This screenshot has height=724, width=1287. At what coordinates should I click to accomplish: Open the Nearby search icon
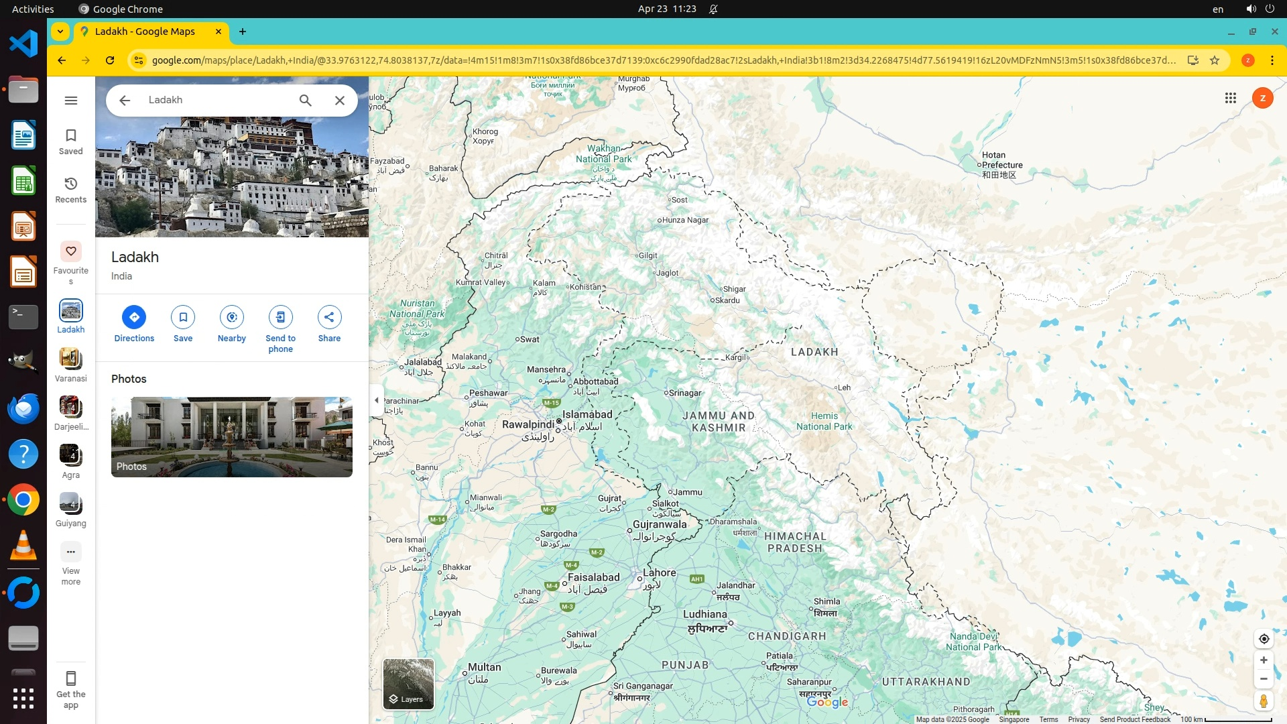coord(231,317)
